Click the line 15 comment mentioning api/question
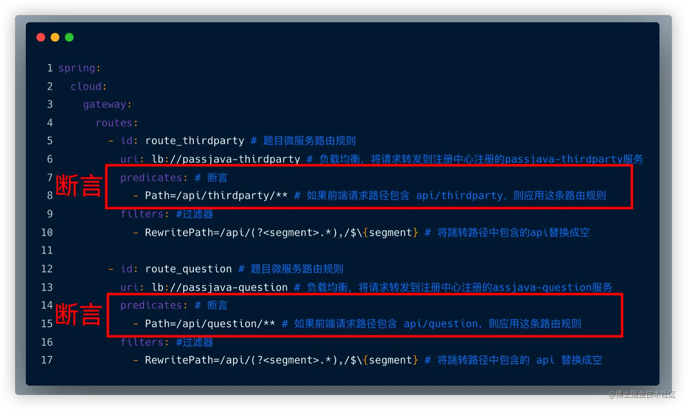The width and height of the screenshot is (687, 410). click(432, 323)
